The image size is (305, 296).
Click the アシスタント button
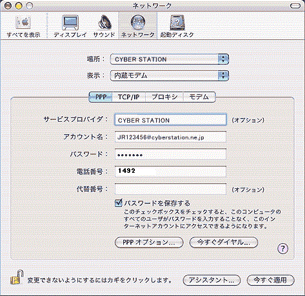point(212,280)
